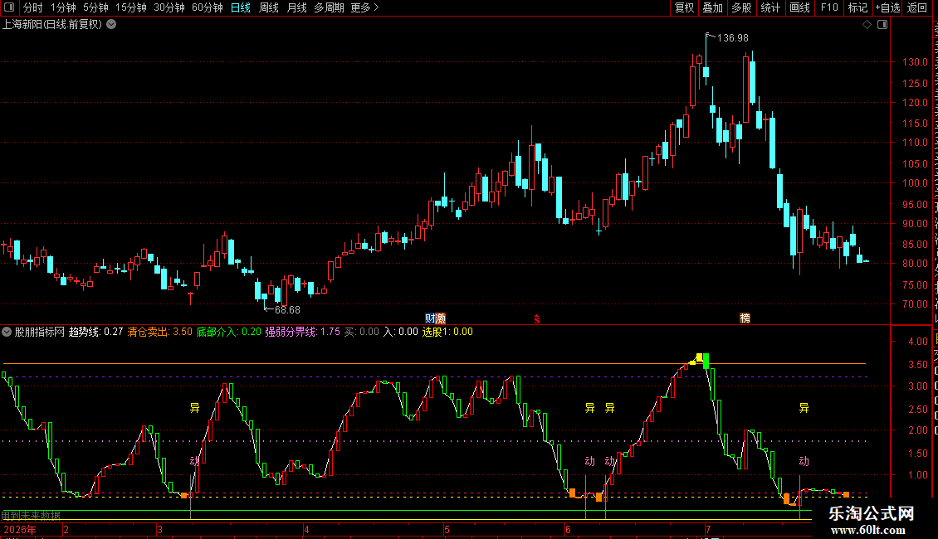Click the 强弱分界线: 1.75 value
This screenshot has width=938, height=539.
[x=303, y=332]
